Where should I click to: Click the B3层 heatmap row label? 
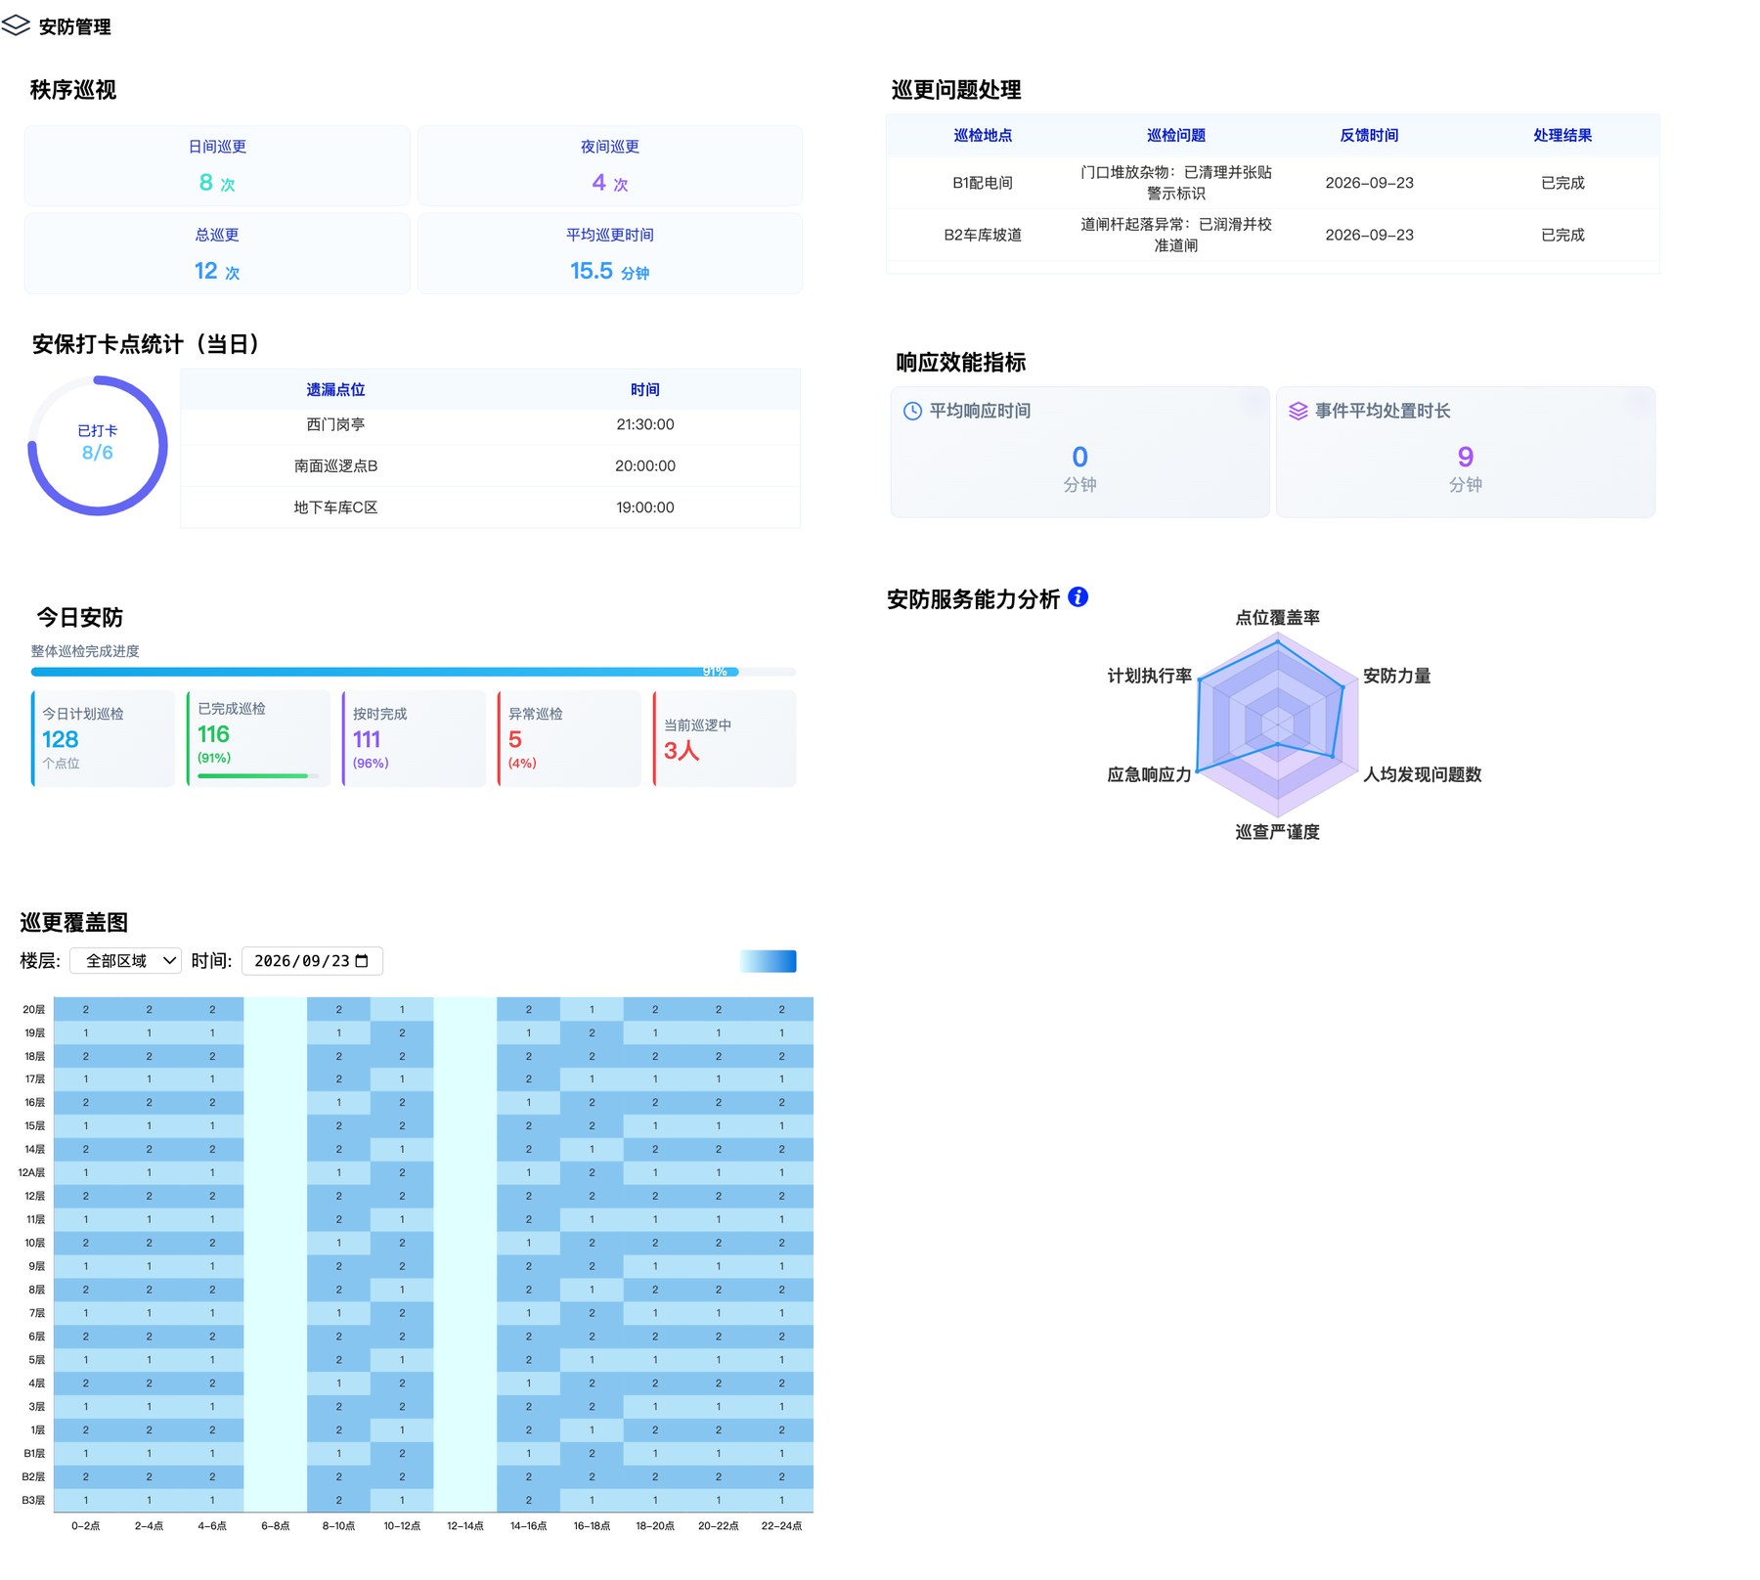(33, 1500)
